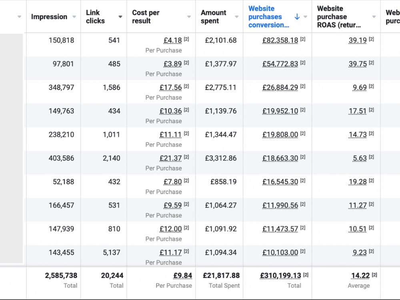Sort by Website purchases conversion header
Viewport: 400px width, 300px height.
click(269, 17)
